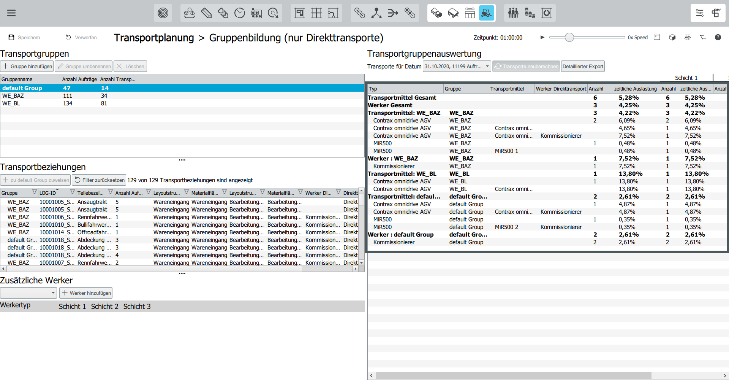The height and width of the screenshot is (380, 729).
Task: Toggle the 3D cube view icon
Action: [672, 37]
